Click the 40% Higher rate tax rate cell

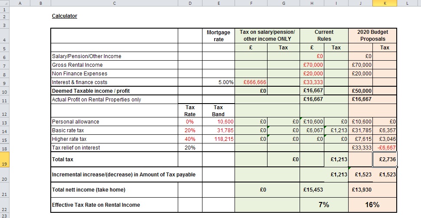(x=190, y=139)
